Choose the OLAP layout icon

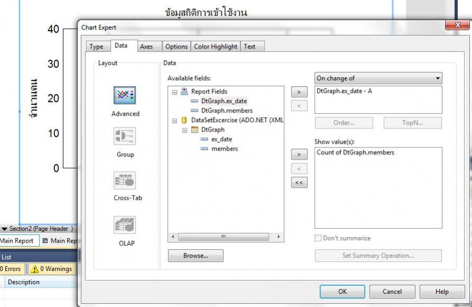click(x=125, y=225)
